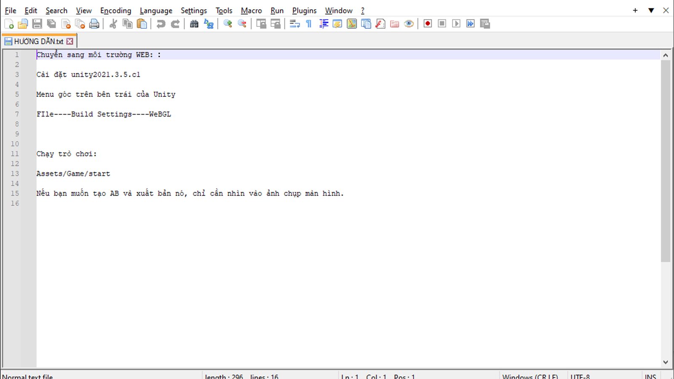
Task: Click the plus button to add new tab
Action: [635, 11]
